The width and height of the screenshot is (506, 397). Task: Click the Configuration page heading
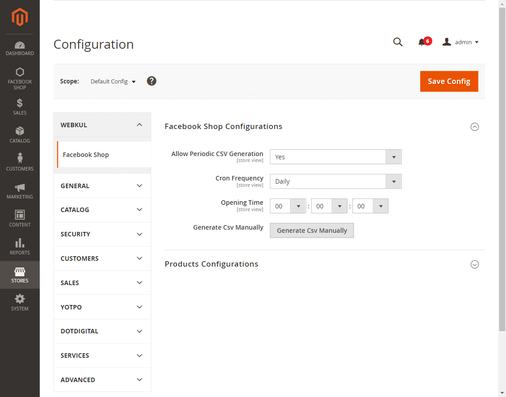click(x=94, y=45)
